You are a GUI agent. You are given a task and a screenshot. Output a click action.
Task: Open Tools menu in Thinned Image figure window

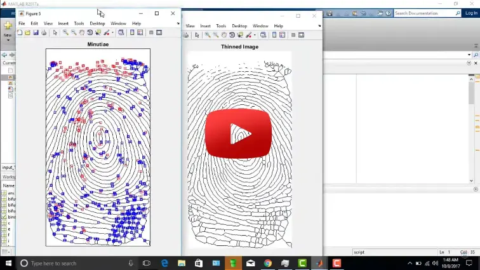tap(221, 26)
